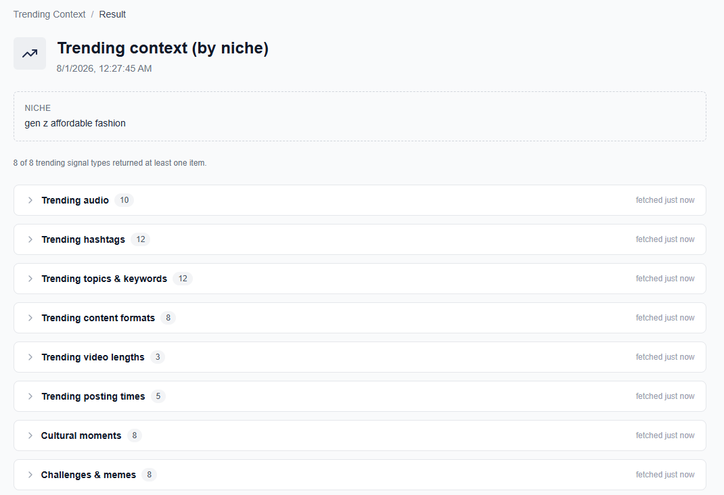Go to Trending Context breadcrumb link

point(49,14)
